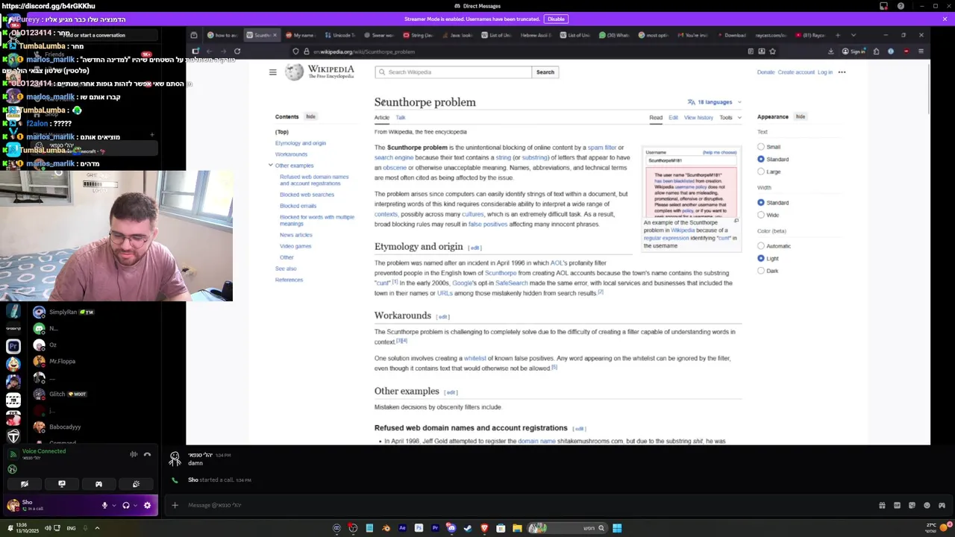Click Discord message attachment plus icon
This screenshot has height=537, width=955.
pyautogui.click(x=175, y=505)
